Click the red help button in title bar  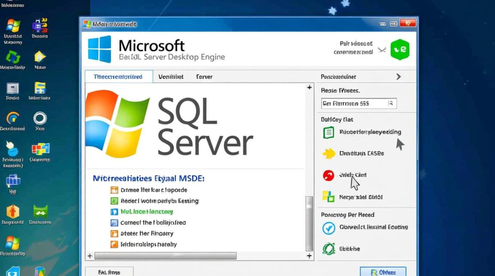pos(407,24)
